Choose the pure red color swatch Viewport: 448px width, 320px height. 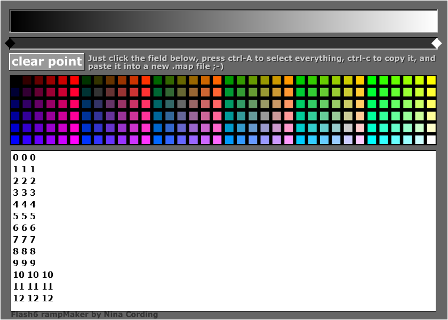[x=75, y=81]
